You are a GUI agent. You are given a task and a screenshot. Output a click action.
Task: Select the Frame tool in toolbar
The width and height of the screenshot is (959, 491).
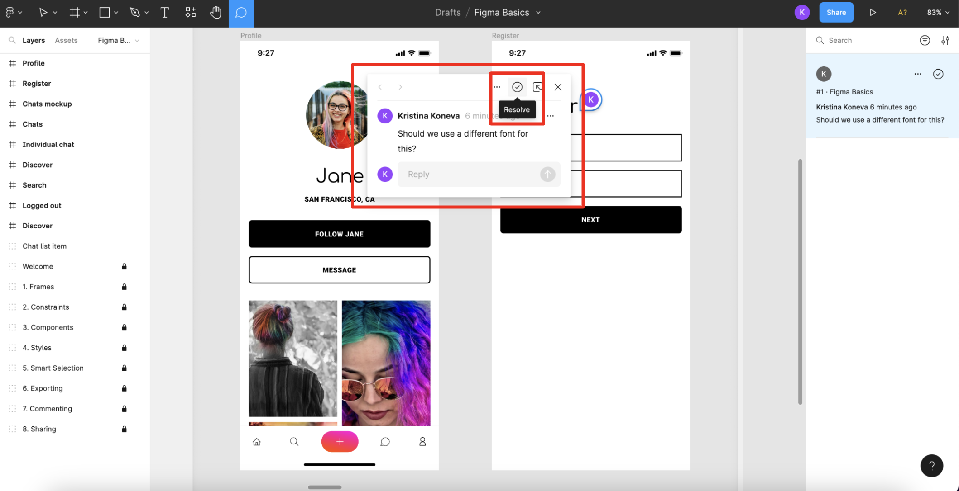tap(74, 12)
